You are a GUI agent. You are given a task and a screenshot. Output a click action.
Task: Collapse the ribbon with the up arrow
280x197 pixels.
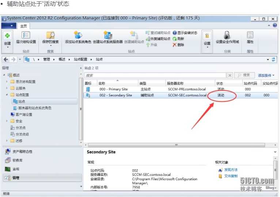pos(269,26)
